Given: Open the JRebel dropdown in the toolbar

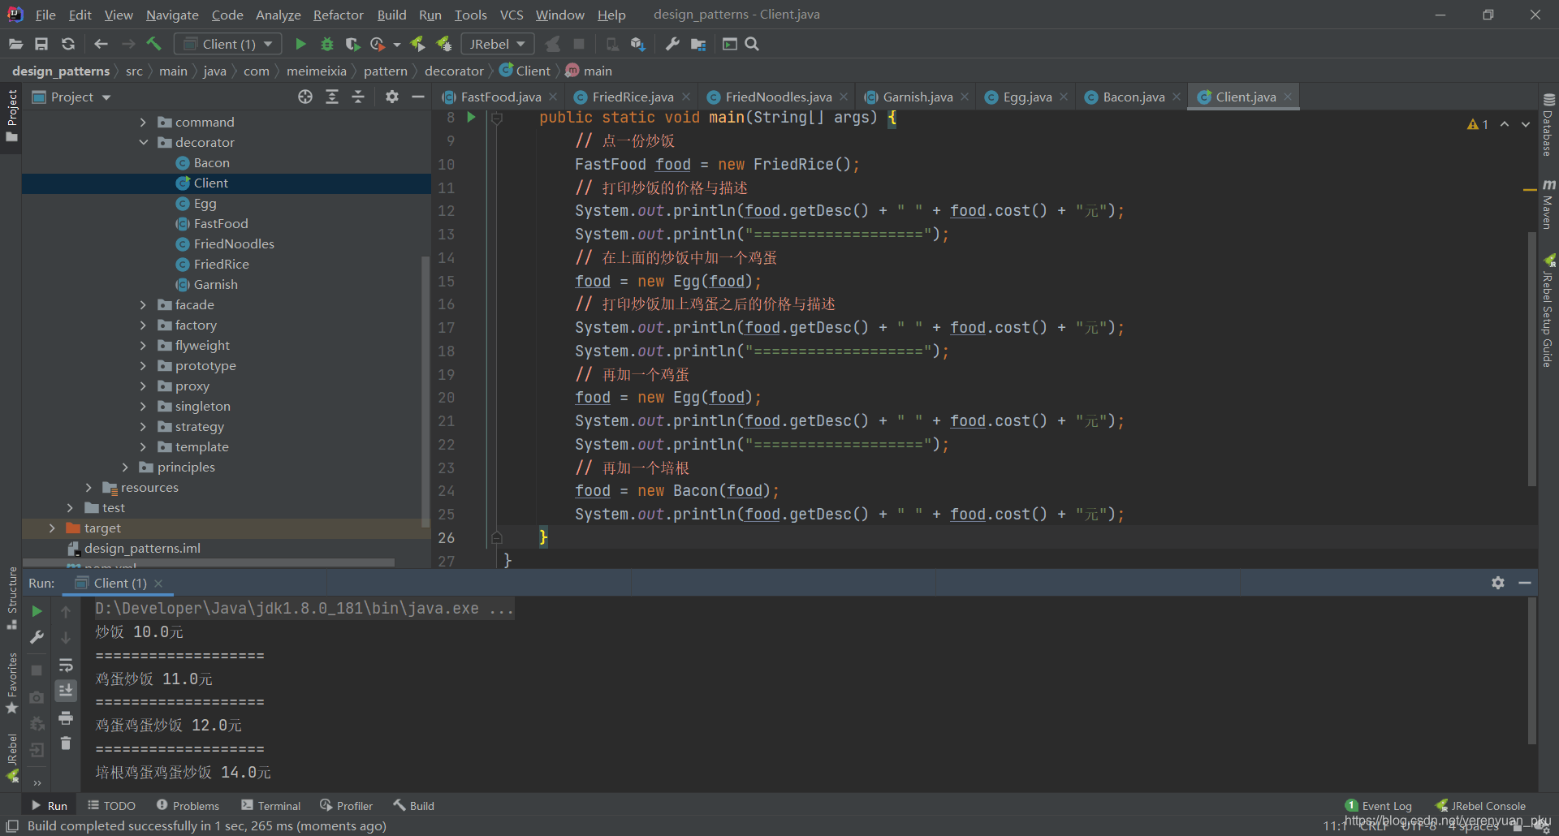Looking at the screenshot, I should coord(498,44).
